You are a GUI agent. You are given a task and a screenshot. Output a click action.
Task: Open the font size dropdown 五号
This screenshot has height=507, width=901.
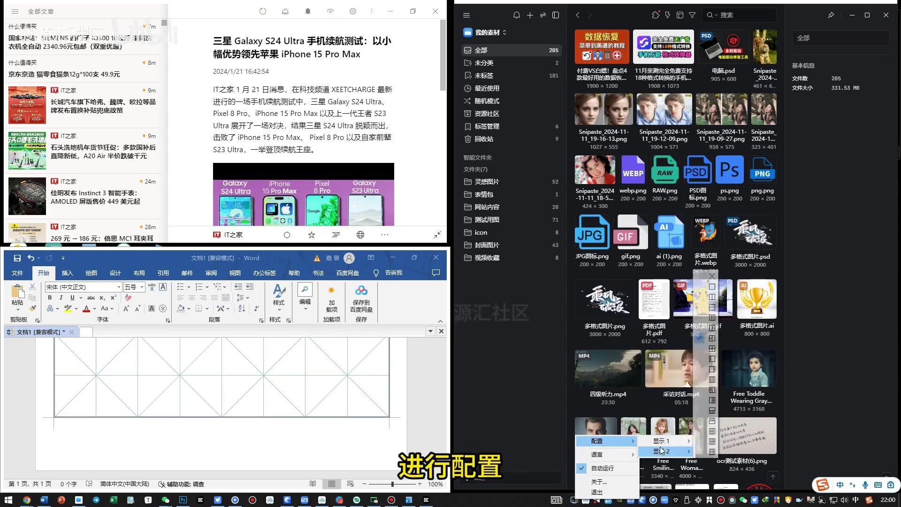tap(142, 287)
